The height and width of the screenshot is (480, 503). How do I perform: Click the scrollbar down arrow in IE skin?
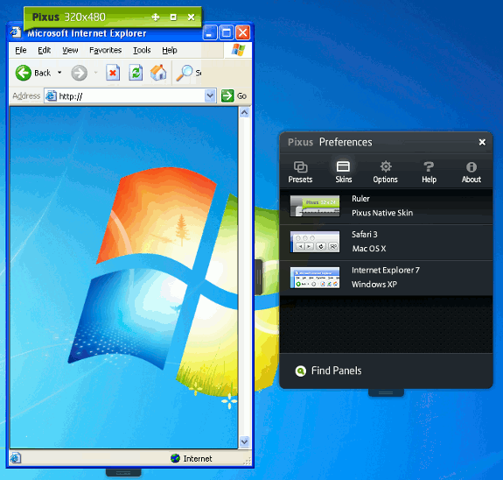[244, 441]
